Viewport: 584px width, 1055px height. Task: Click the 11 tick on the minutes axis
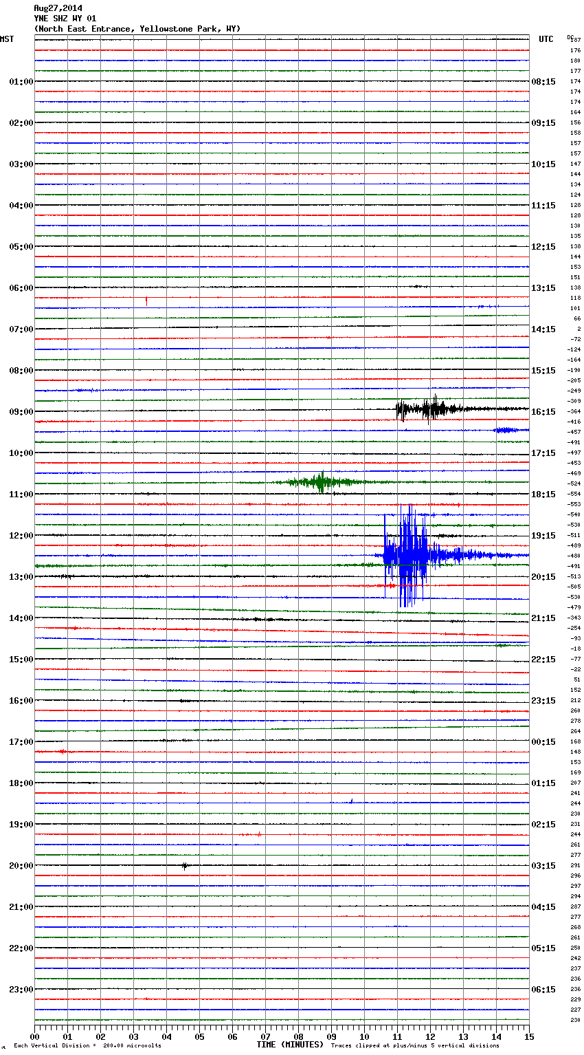click(x=397, y=1037)
